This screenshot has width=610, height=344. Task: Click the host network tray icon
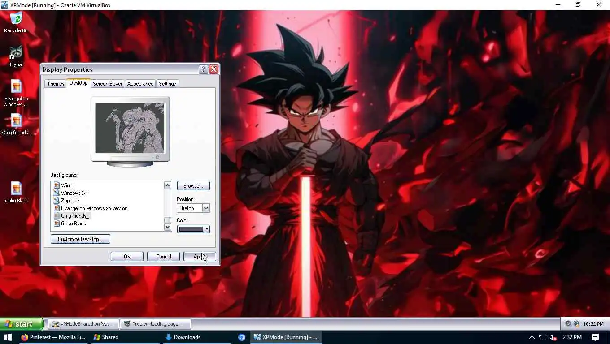click(x=543, y=337)
